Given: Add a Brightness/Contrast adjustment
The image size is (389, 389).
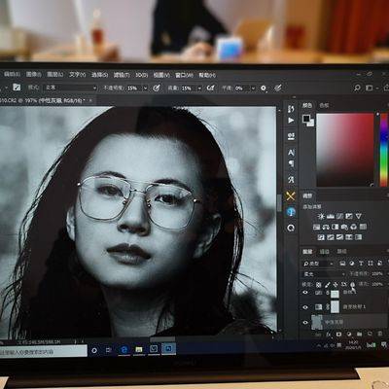Looking at the screenshot, I should [321, 216].
